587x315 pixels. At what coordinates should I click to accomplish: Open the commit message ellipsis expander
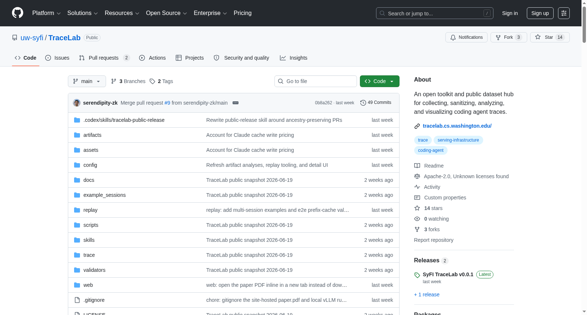(236, 103)
